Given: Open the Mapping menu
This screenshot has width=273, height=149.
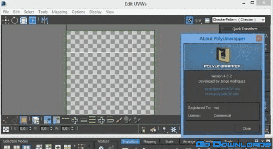Looking at the screenshot, I should pos(59,12).
